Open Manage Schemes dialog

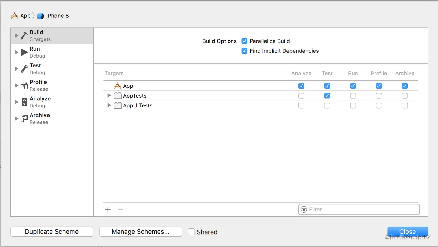[x=140, y=232]
